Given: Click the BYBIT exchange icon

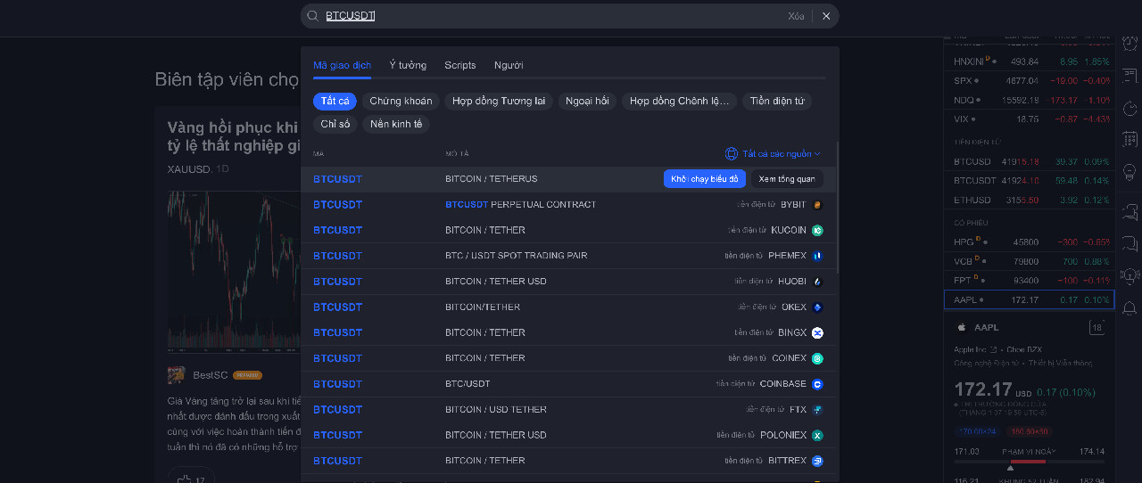Looking at the screenshot, I should pyautogui.click(x=817, y=205).
